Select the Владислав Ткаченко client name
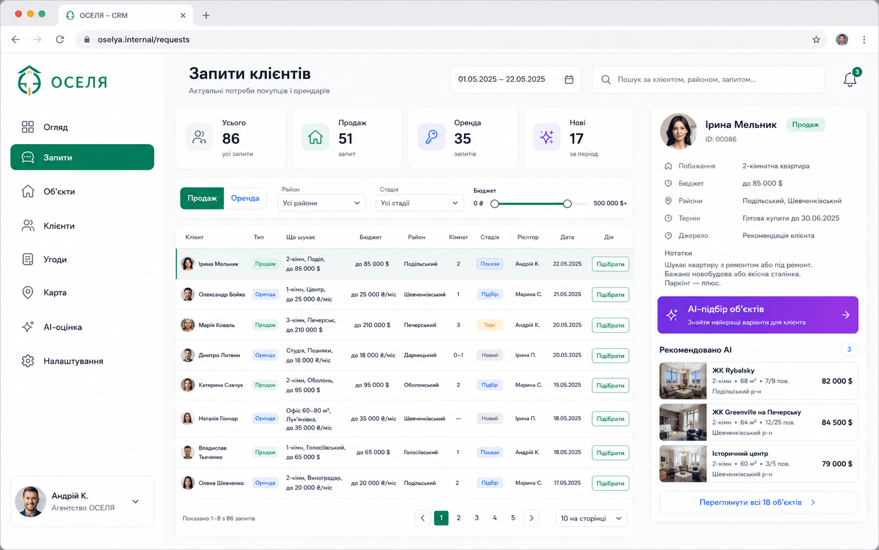Viewport: 879px width, 550px height. 213,452
